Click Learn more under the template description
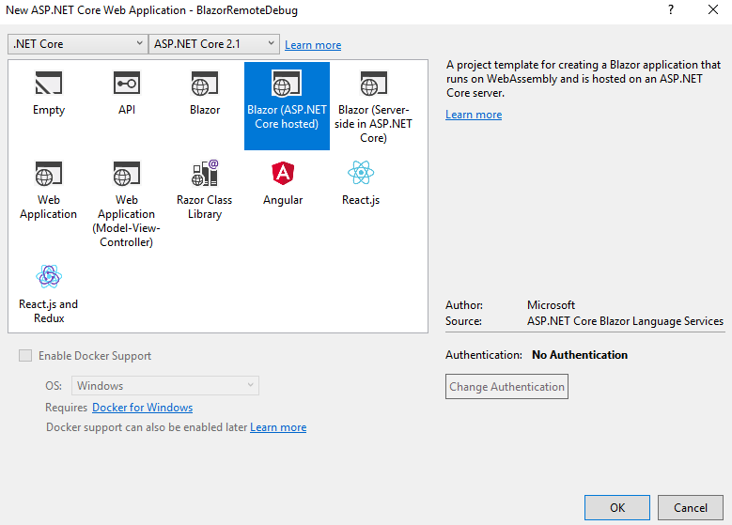732x525 pixels. click(474, 115)
